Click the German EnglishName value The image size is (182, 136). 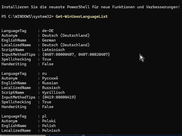coord(49,40)
